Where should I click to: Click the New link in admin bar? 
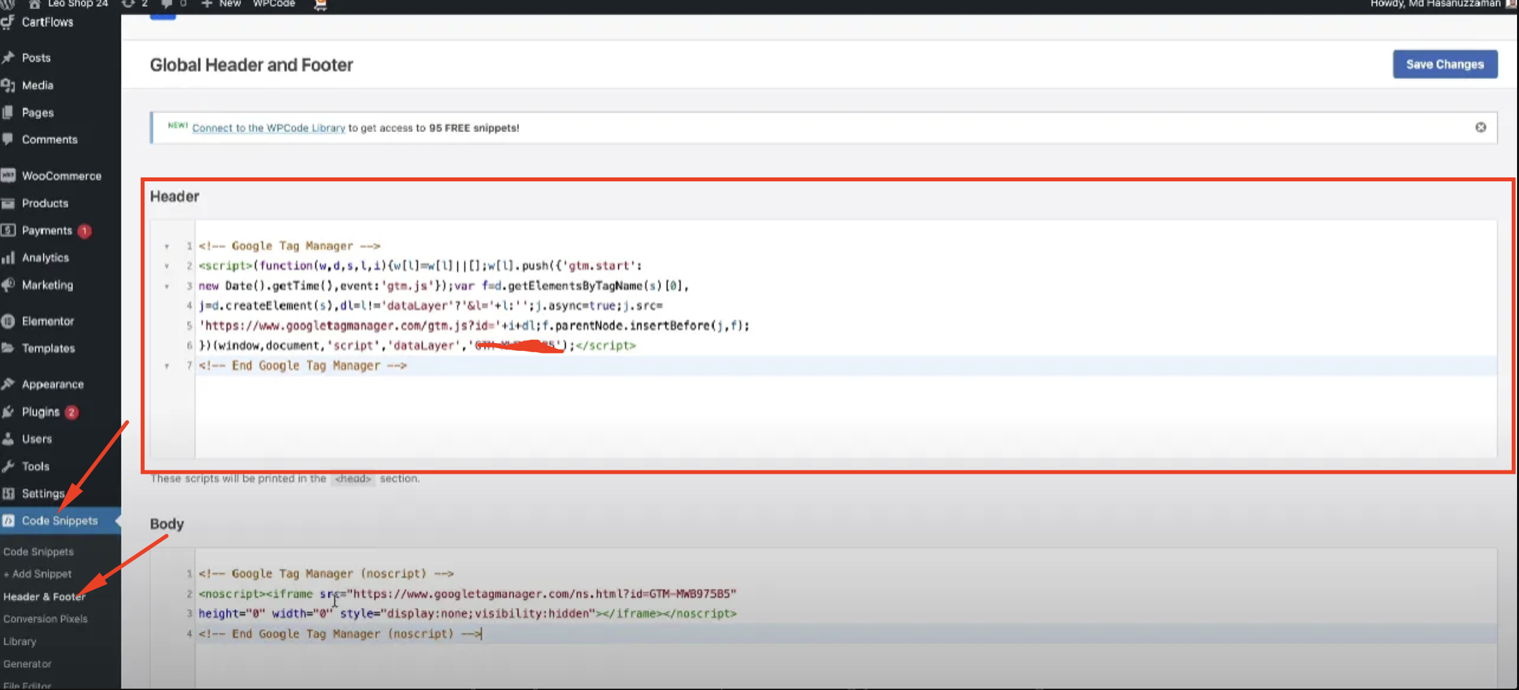pyautogui.click(x=230, y=4)
